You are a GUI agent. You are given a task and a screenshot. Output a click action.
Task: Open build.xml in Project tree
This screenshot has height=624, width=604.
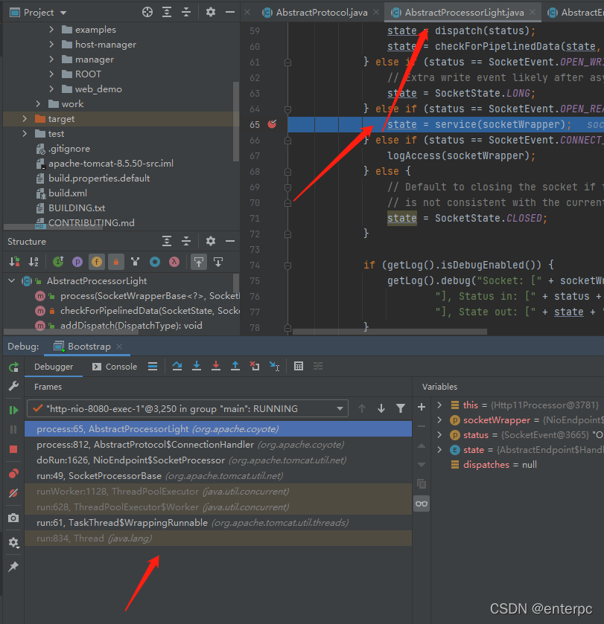[67, 193]
